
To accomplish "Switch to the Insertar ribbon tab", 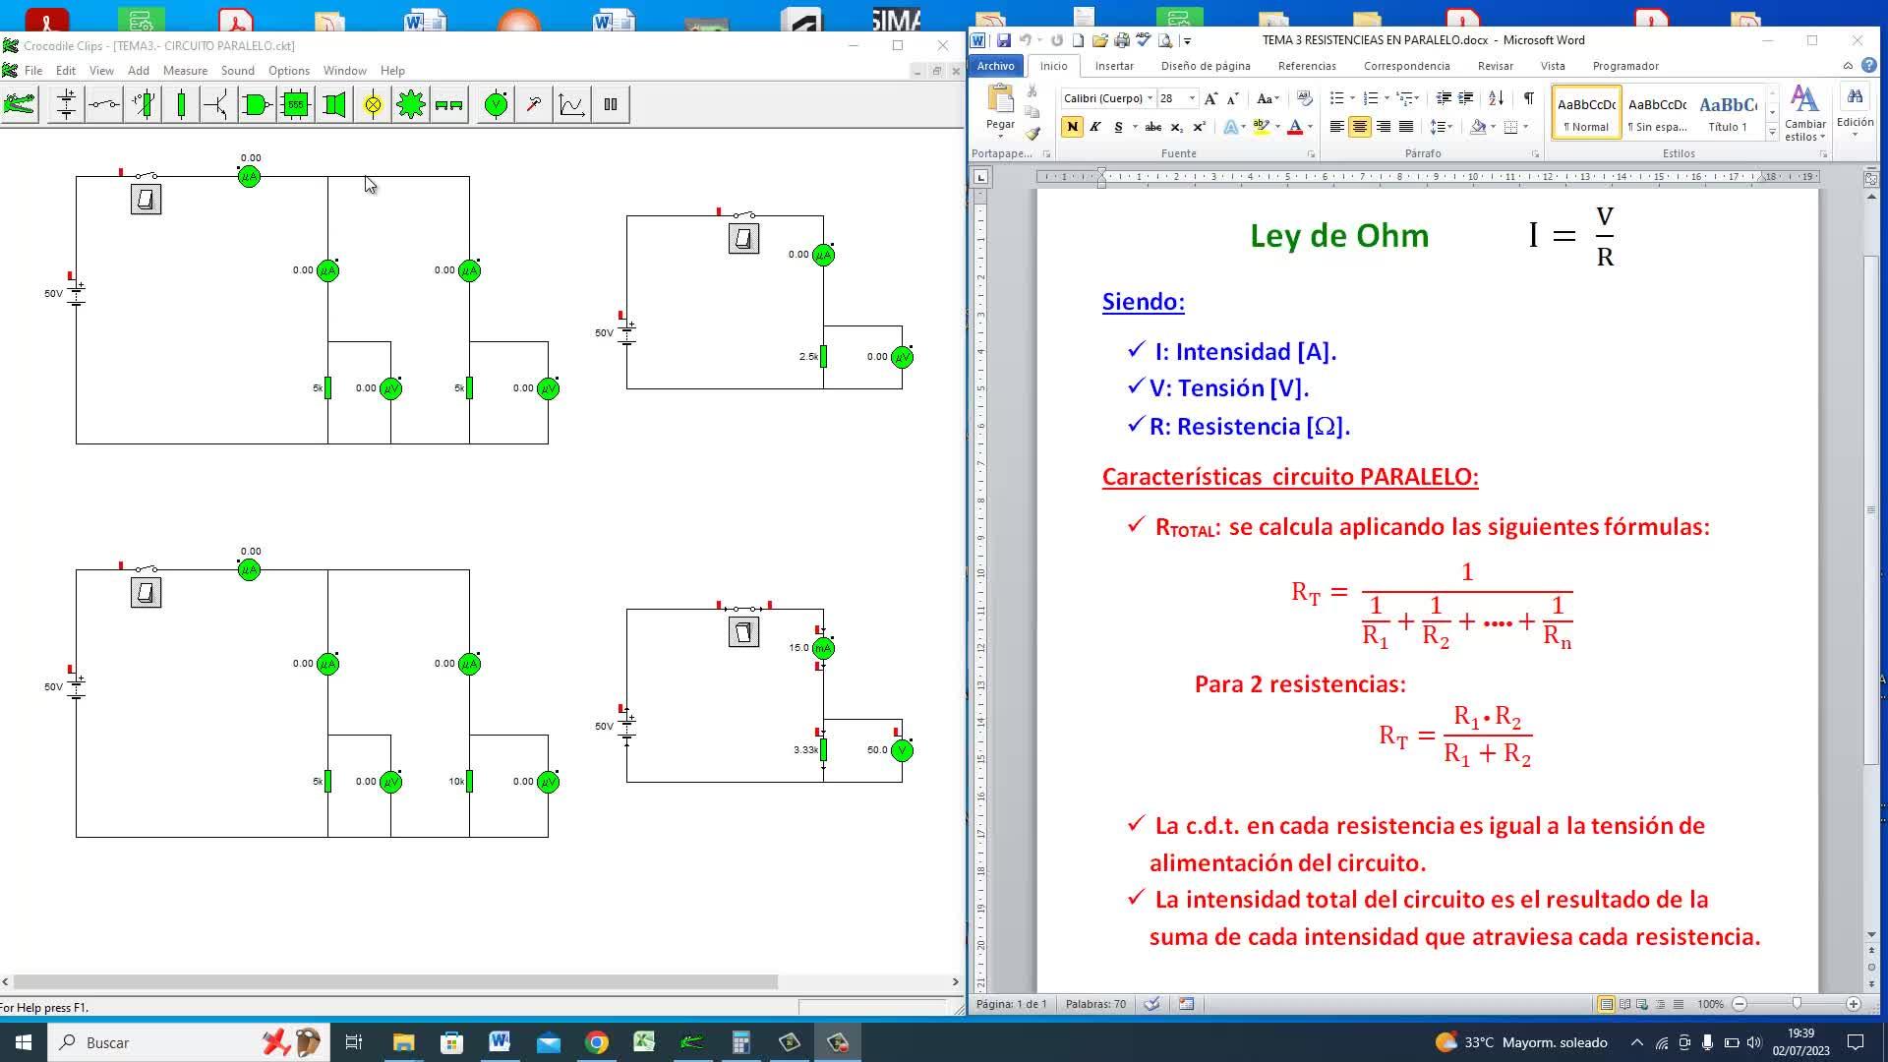I will tap(1114, 66).
